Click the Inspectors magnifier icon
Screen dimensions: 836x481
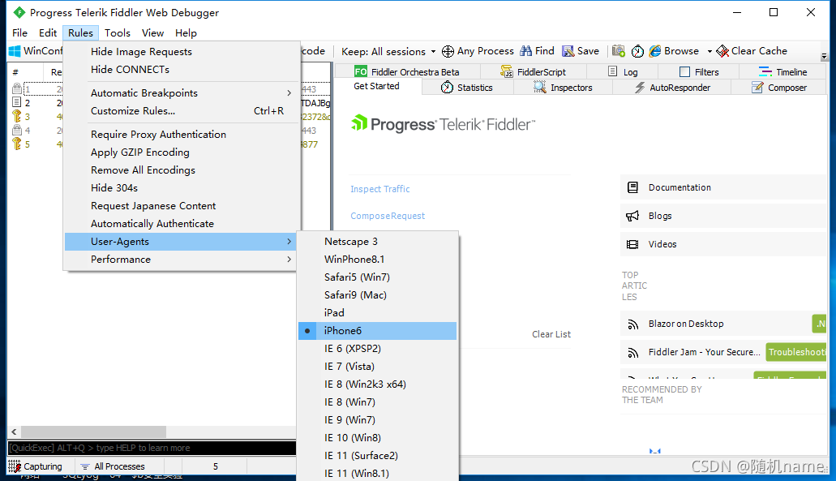coord(539,88)
